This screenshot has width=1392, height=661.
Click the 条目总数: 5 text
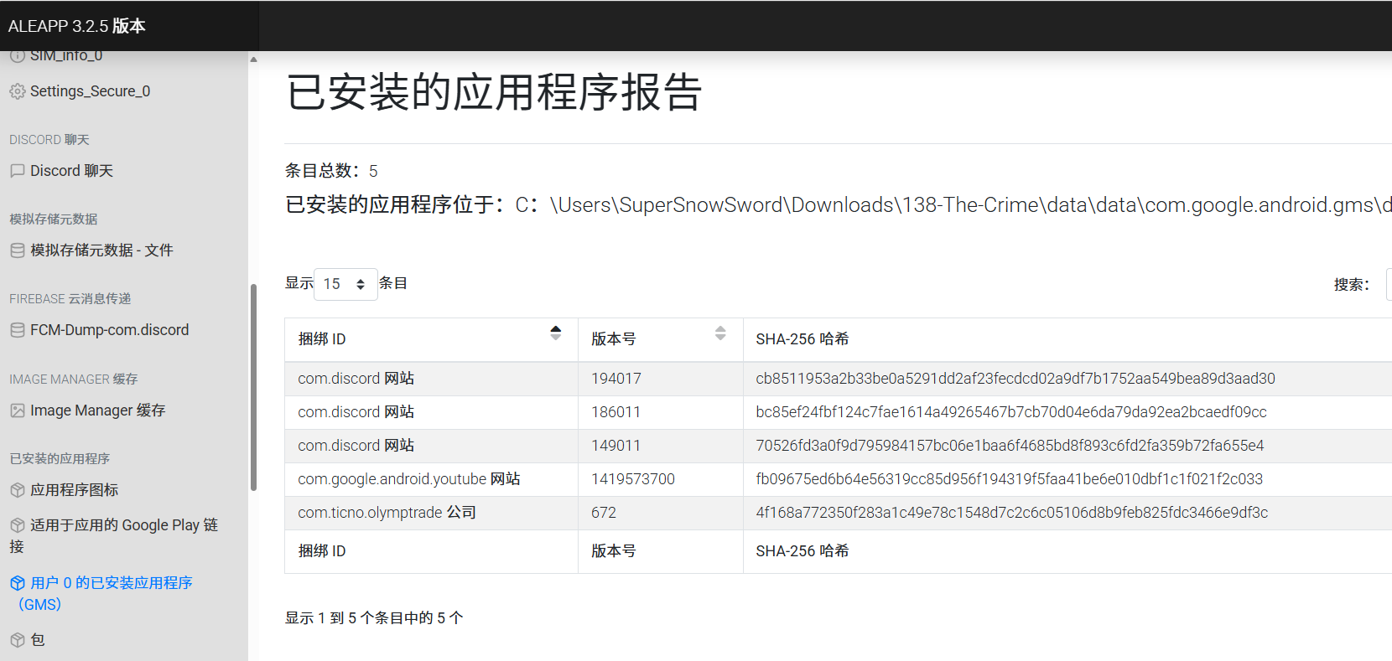click(x=331, y=171)
